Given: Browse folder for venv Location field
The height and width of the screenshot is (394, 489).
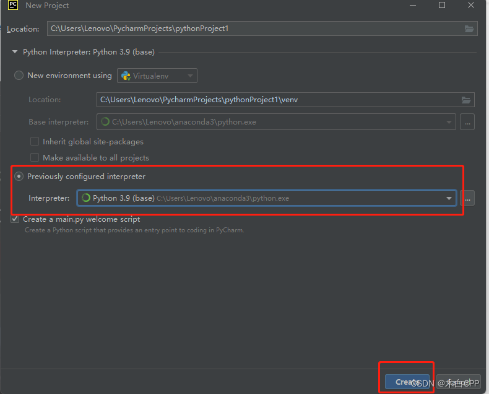Looking at the screenshot, I should tap(466, 100).
